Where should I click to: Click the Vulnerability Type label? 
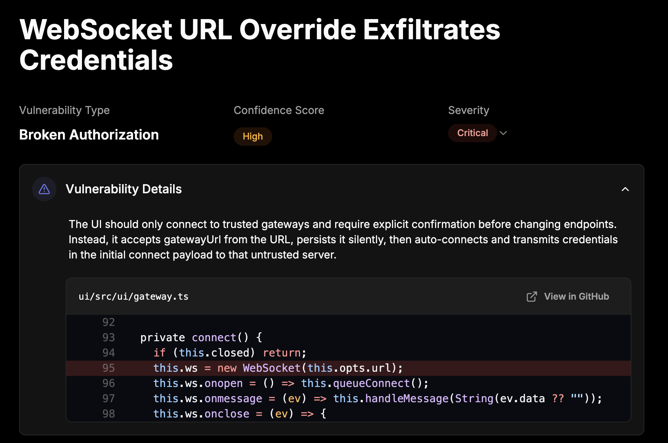pyautogui.click(x=64, y=111)
